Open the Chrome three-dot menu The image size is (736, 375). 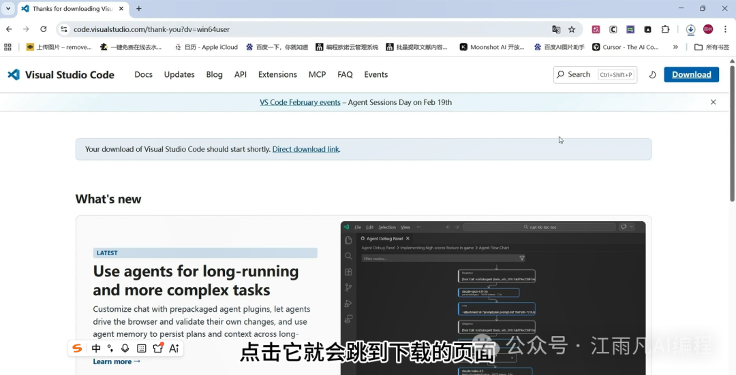click(x=725, y=29)
